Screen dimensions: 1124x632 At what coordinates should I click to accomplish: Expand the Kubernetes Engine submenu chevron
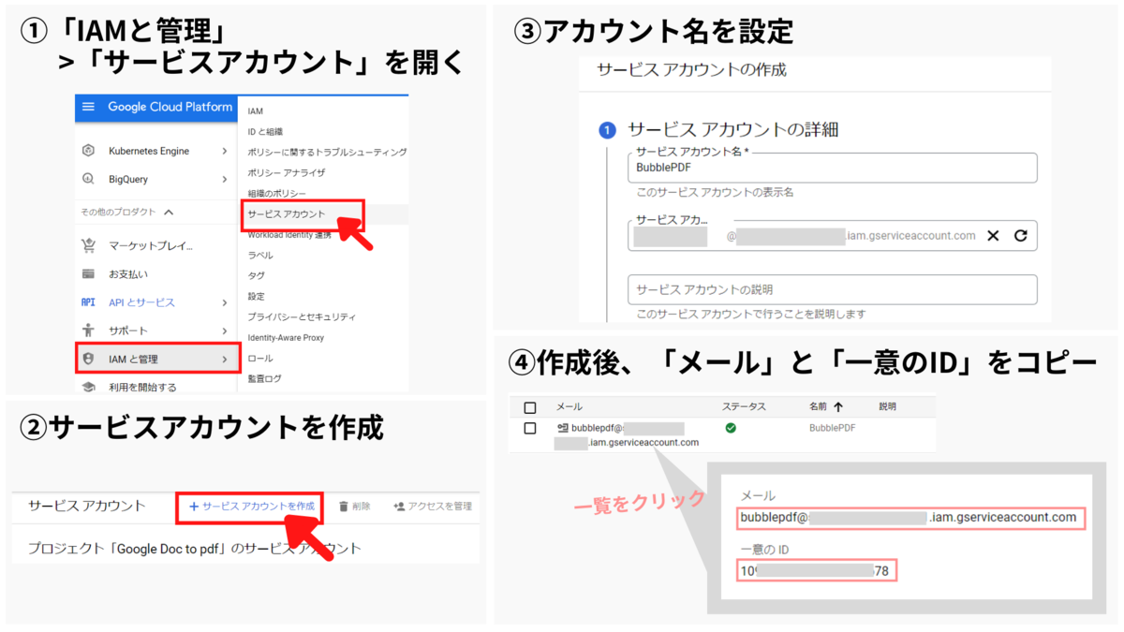pyautogui.click(x=225, y=151)
